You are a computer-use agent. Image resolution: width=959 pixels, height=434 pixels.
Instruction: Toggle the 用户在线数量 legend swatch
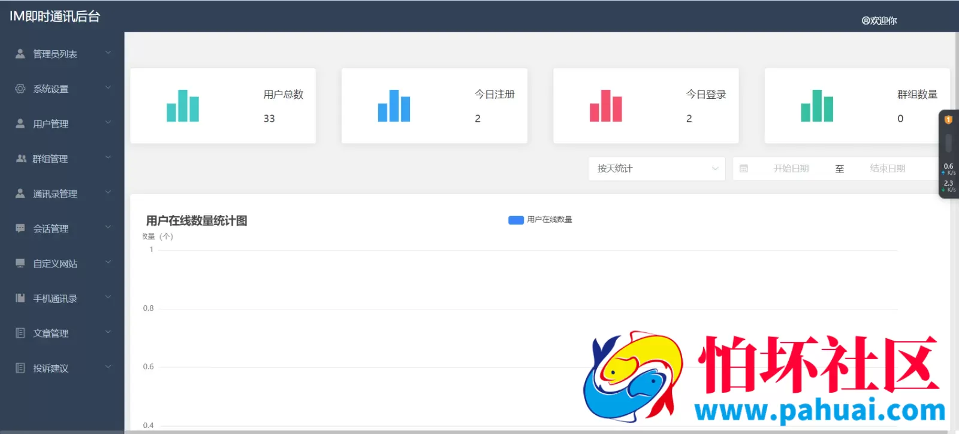coord(516,220)
